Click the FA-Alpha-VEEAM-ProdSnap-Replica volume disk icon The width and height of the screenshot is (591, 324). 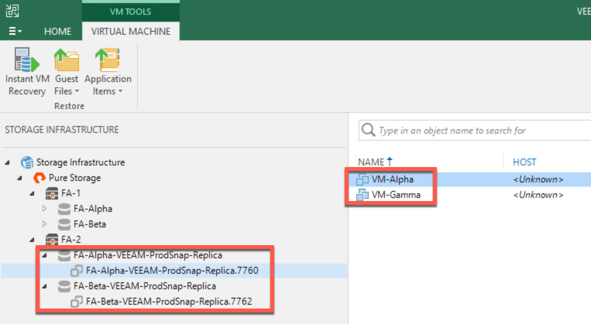point(64,255)
